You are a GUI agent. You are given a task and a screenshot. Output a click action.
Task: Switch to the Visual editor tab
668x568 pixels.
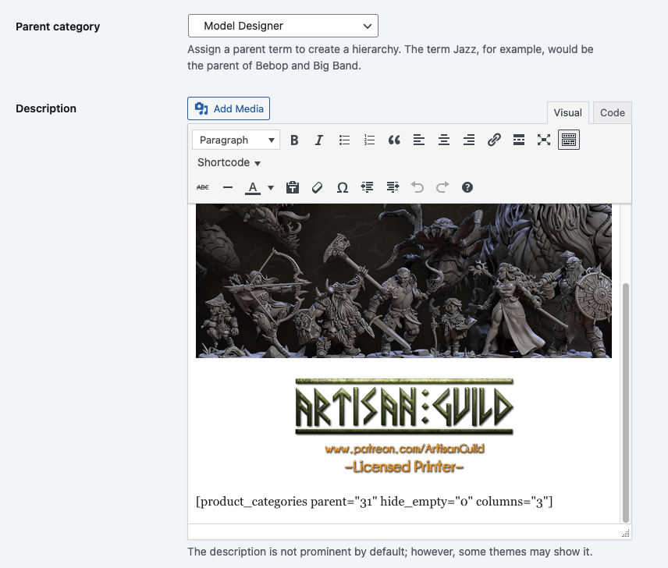coord(567,113)
